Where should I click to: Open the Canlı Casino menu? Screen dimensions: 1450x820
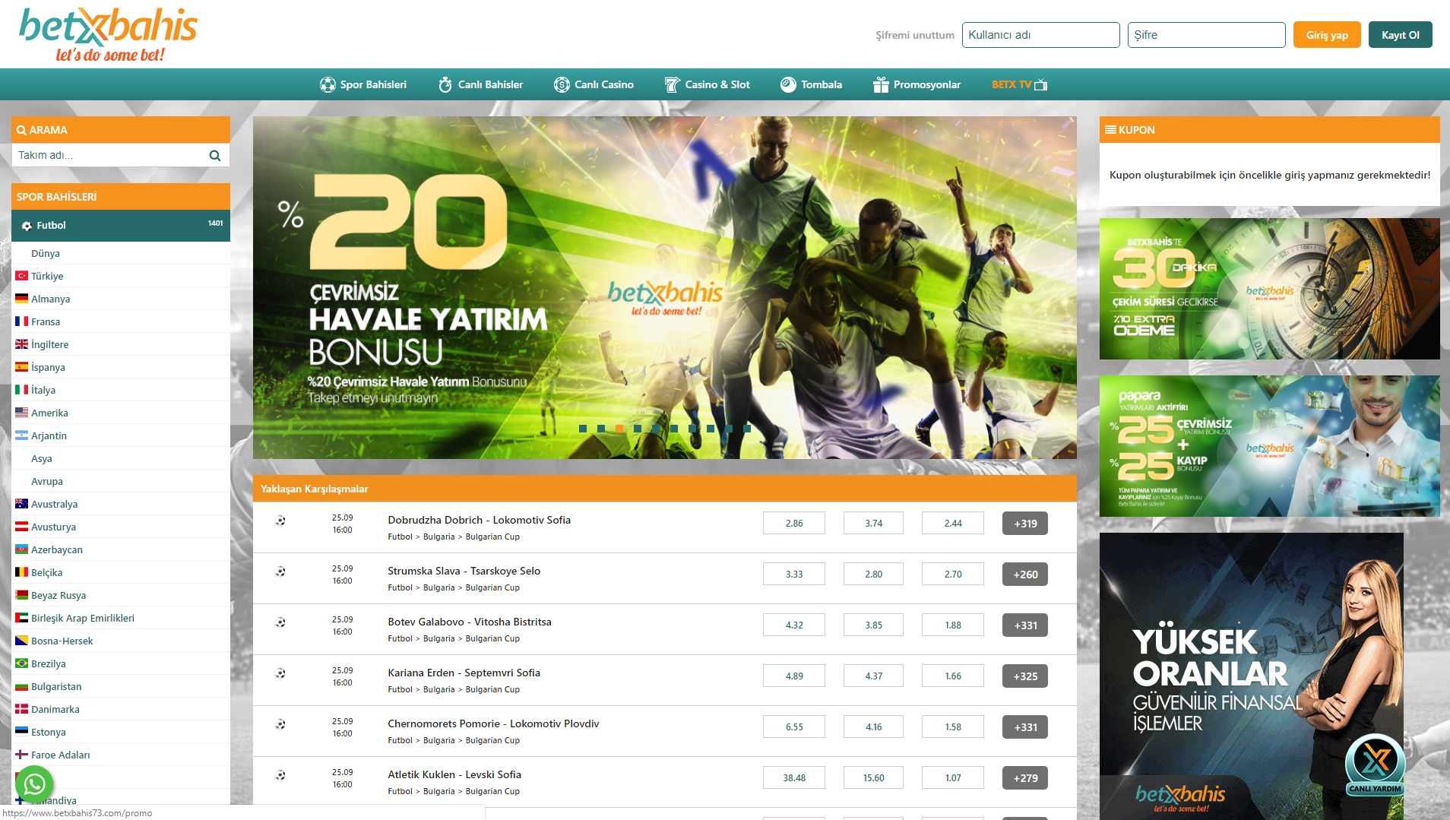(x=594, y=85)
